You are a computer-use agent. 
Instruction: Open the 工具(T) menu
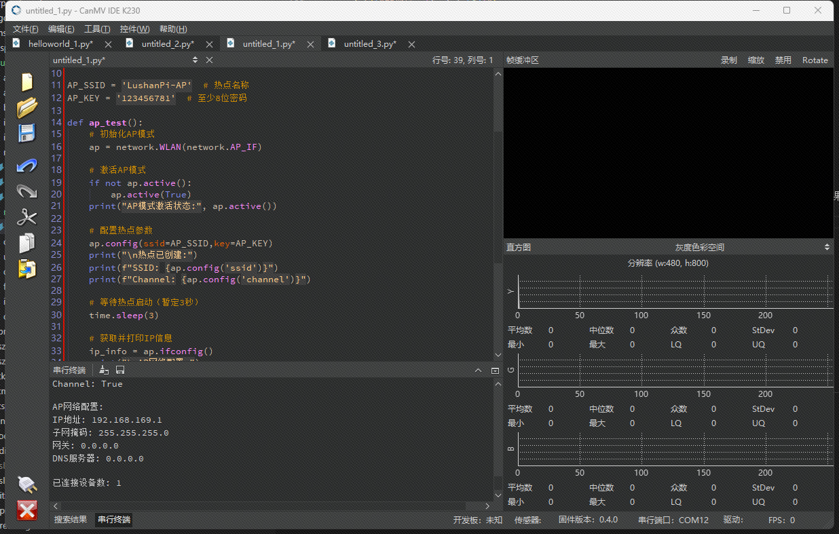tap(97, 29)
